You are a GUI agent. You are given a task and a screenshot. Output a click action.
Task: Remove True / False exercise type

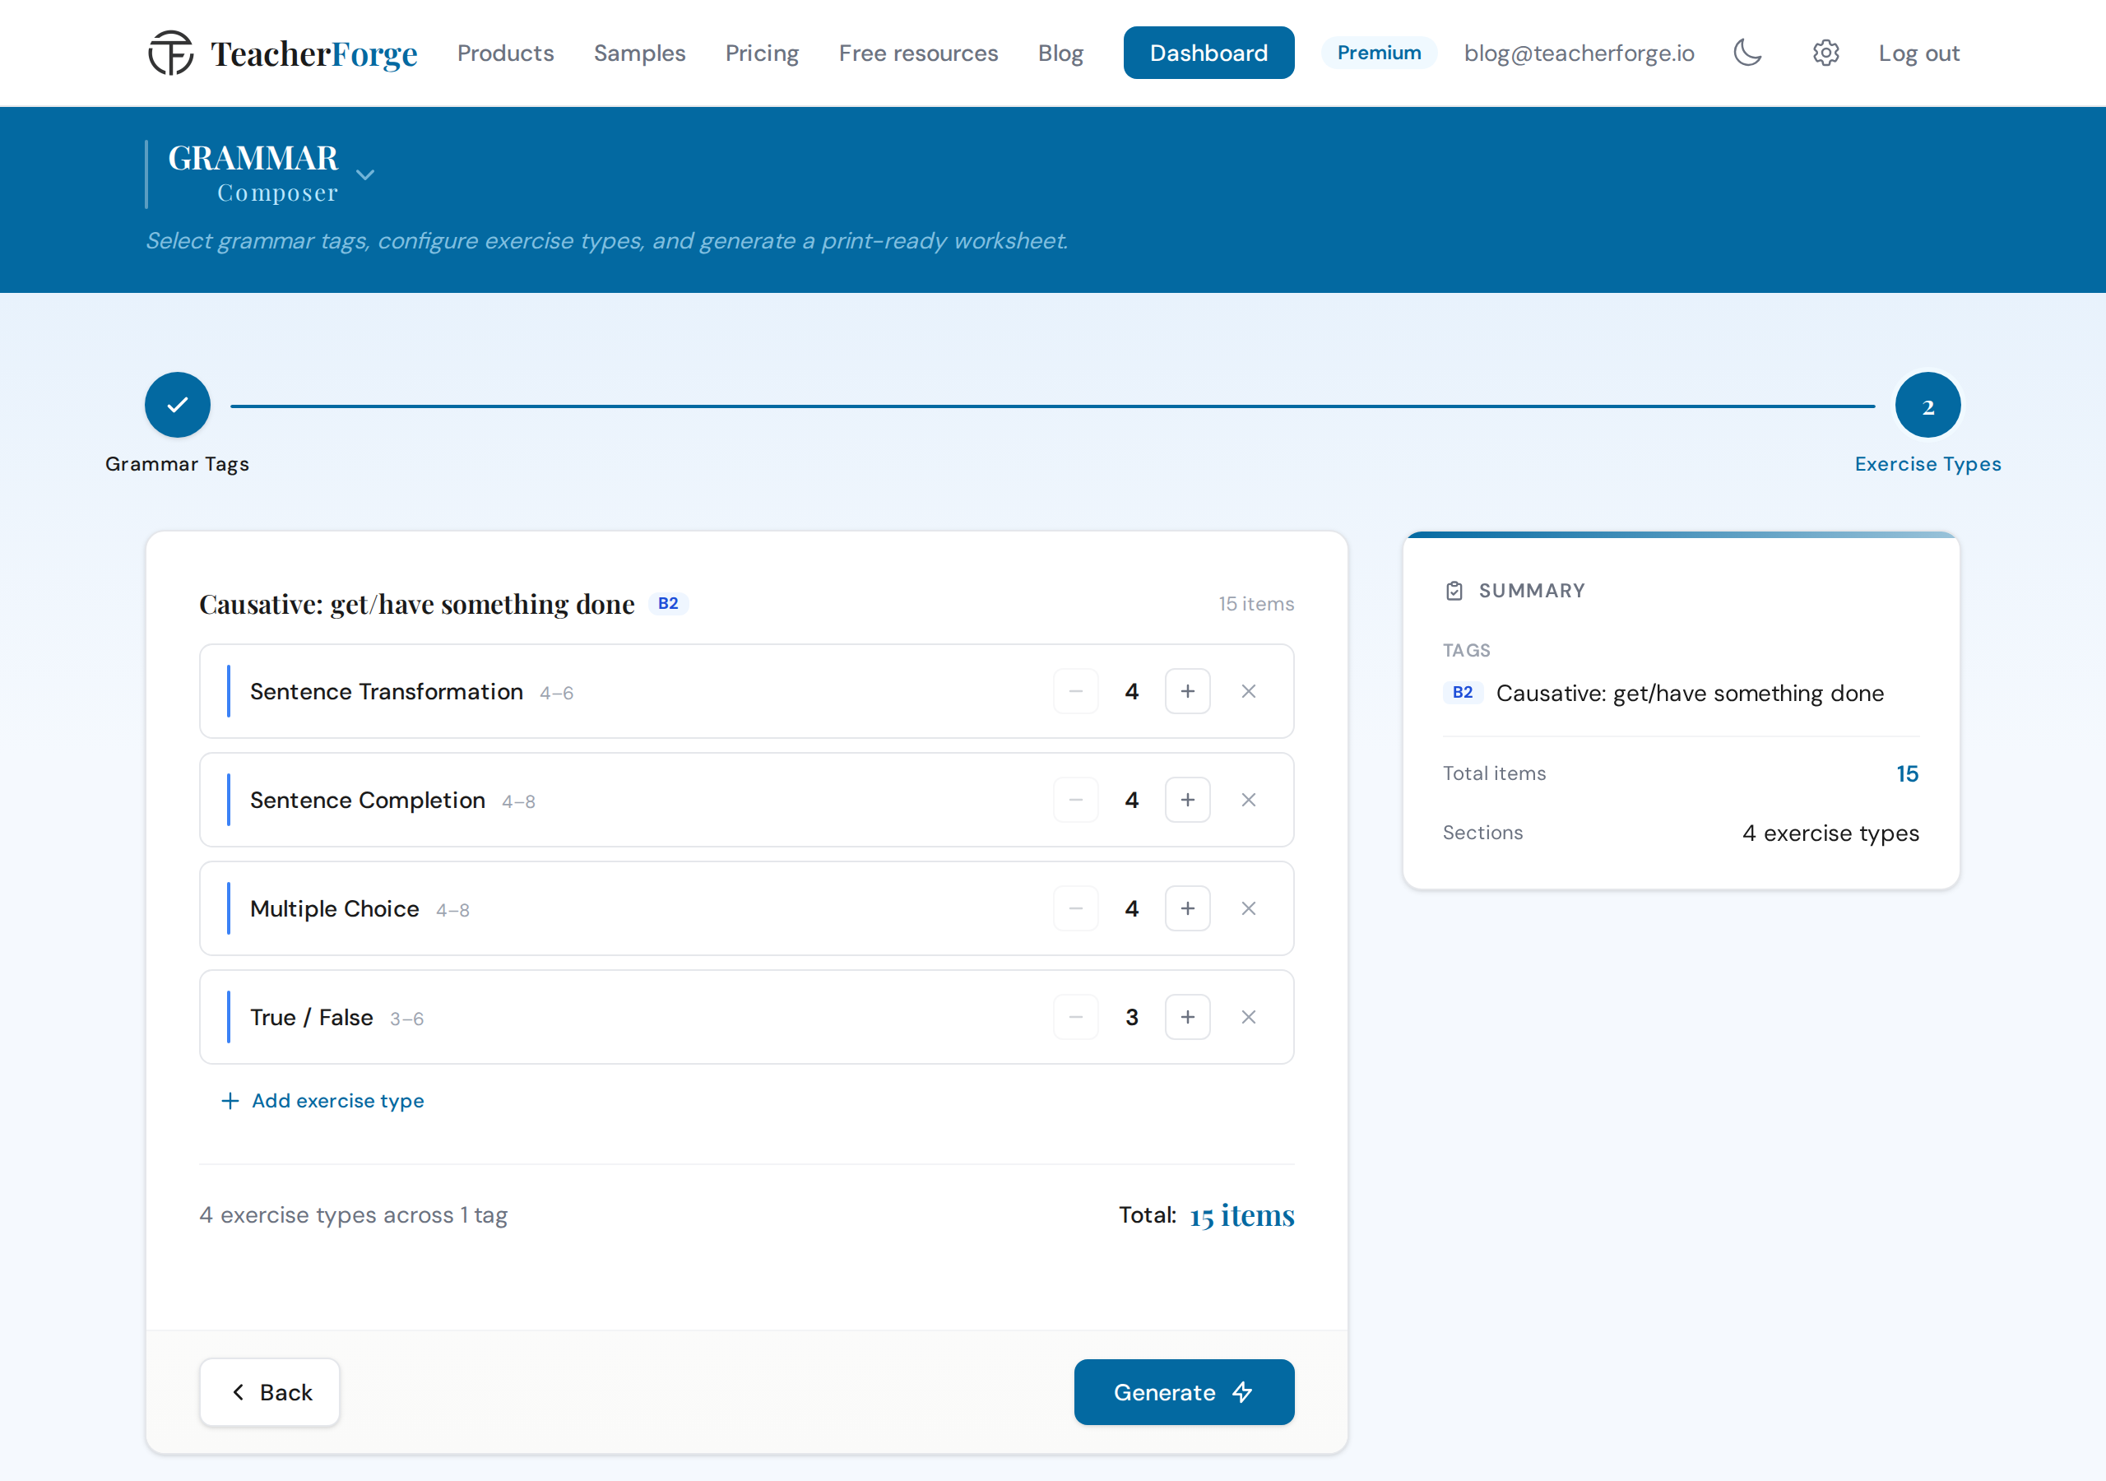coord(1248,1017)
